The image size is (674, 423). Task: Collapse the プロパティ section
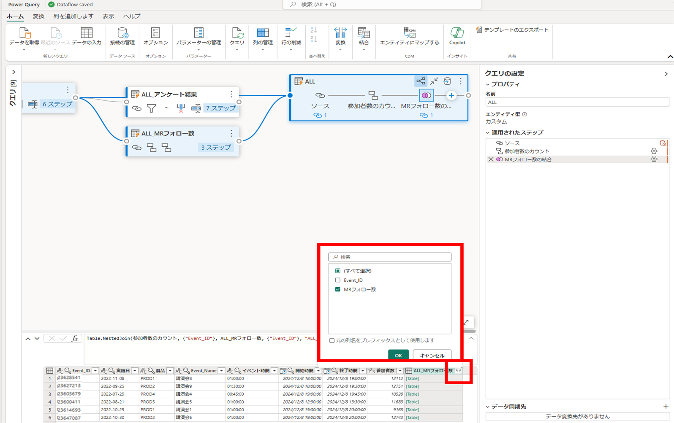[x=488, y=84]
